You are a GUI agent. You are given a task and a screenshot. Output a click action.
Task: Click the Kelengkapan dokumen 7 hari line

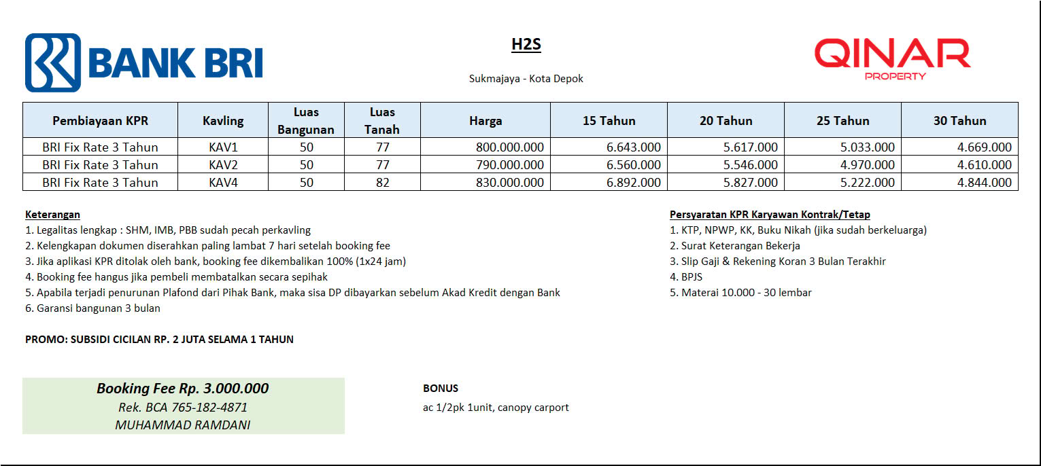coord(207,246)
